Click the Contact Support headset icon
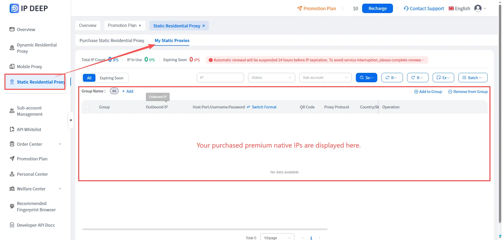The width and height of the screenshot is (502, 240). point(406,8)
